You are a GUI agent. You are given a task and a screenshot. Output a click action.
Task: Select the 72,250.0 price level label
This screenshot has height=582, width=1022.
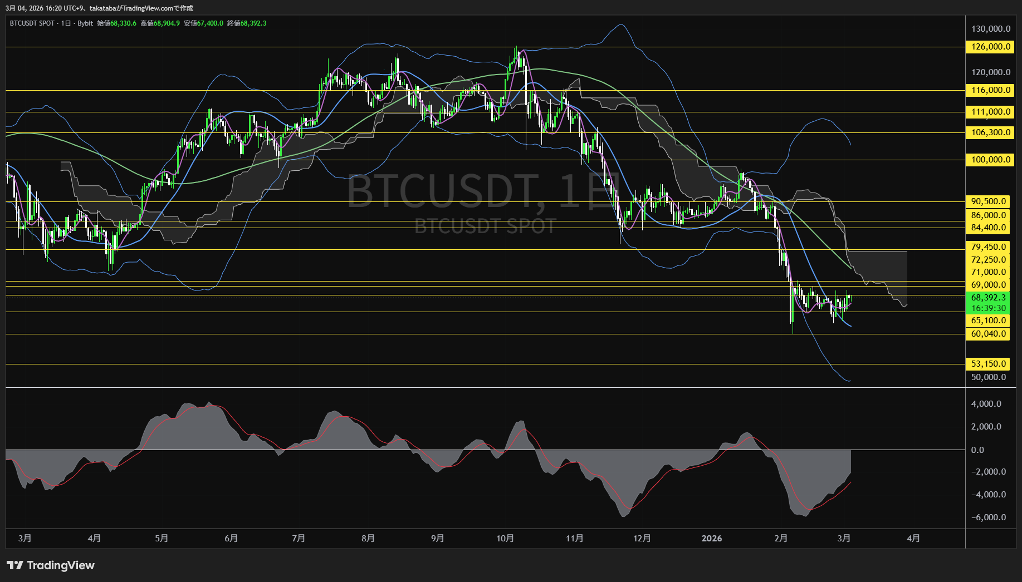(989, 260)
